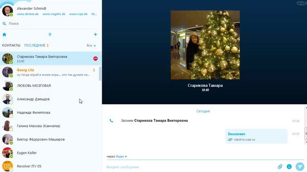Attach a file with the paperclip icon
The image size is (307, 172).
click(280, 167)
